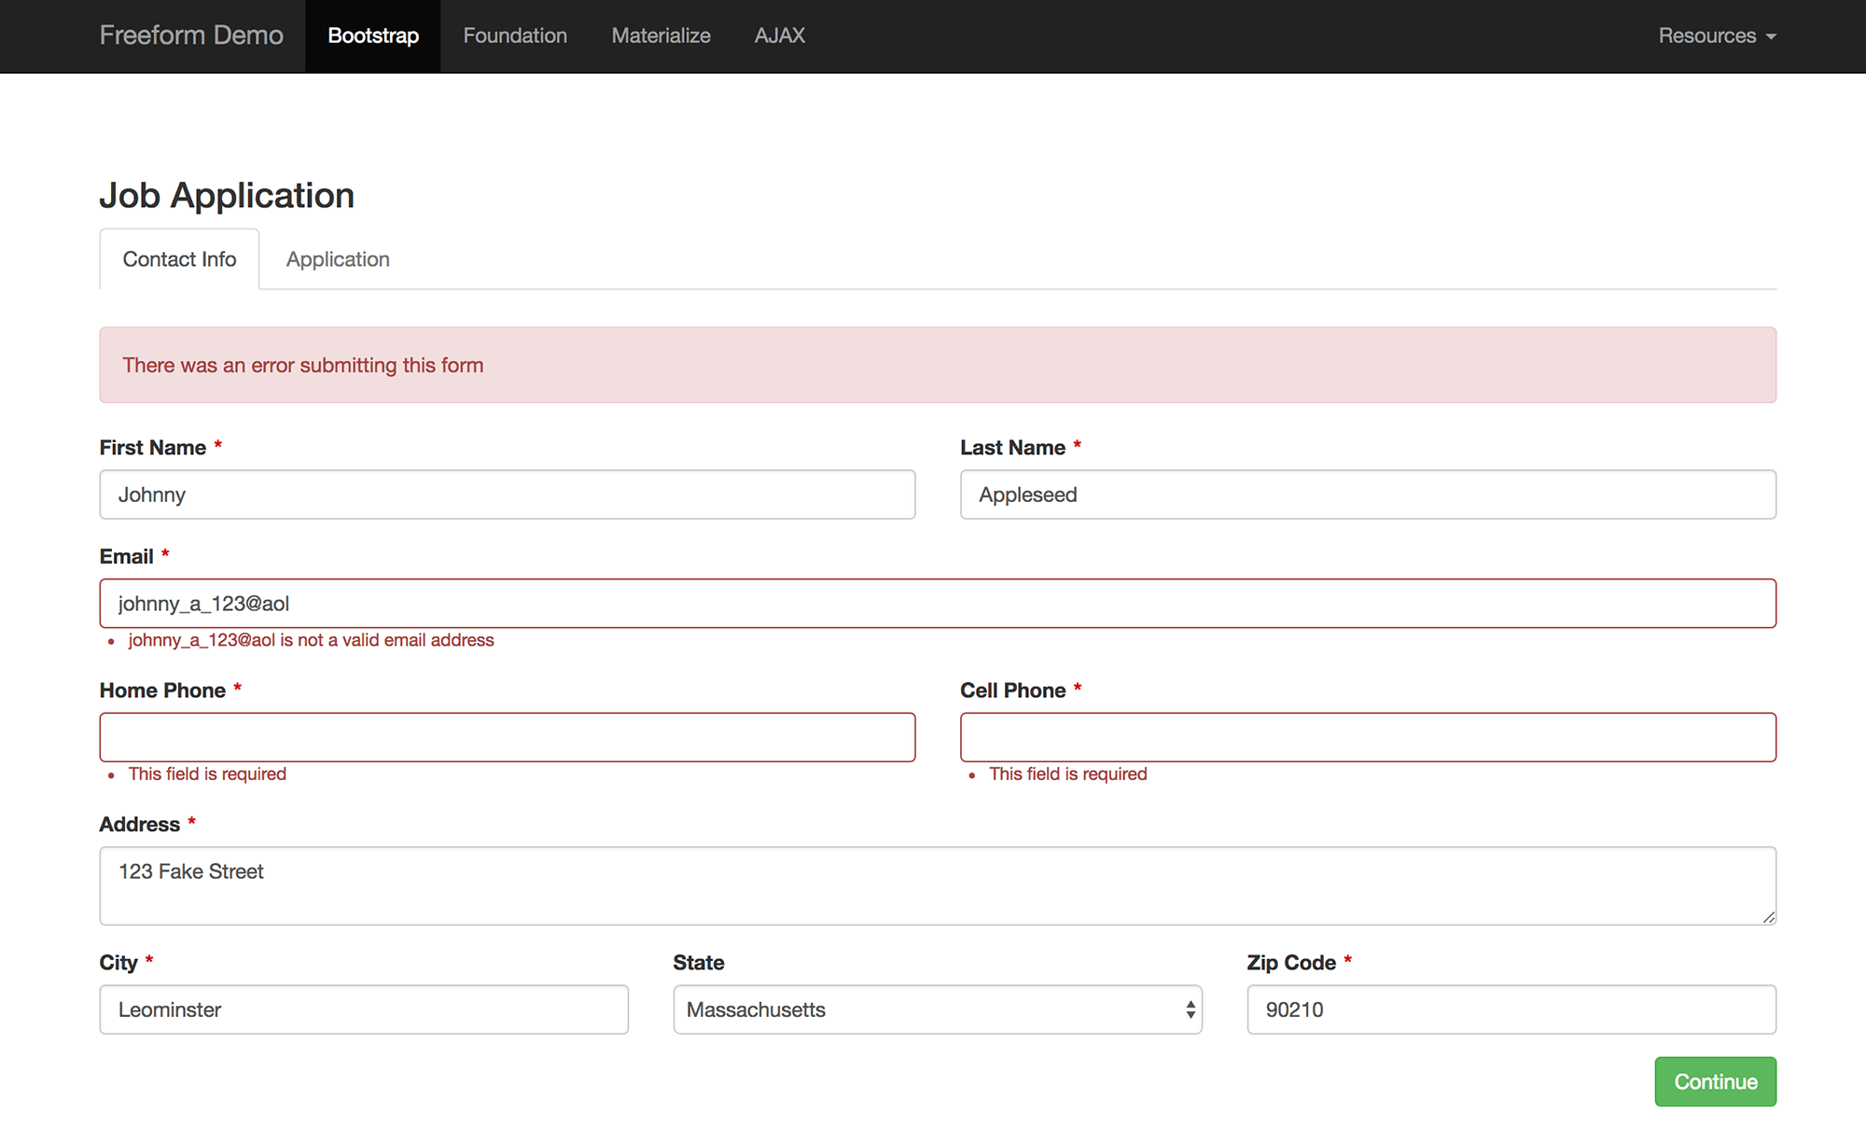Open the Materialize demo page
Viewport: 1866px width, 1142px height.
tap(660, 35)
